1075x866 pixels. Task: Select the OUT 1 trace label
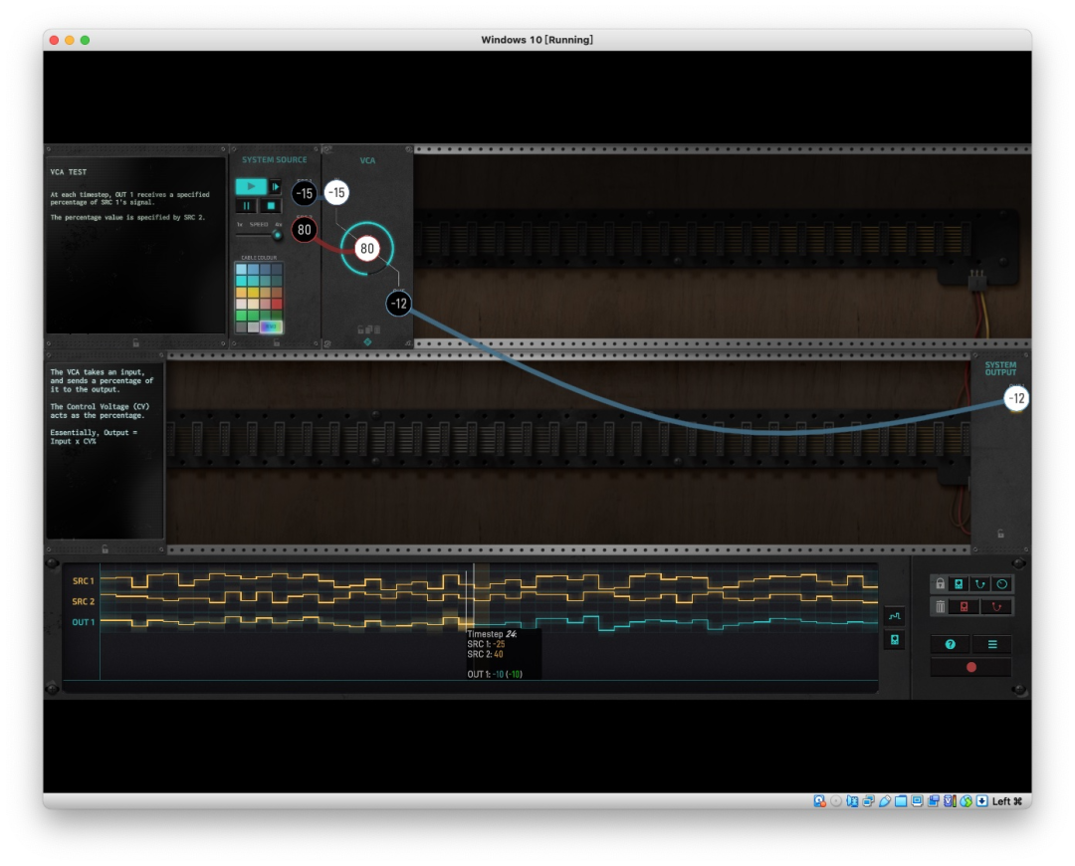point(83,622)
